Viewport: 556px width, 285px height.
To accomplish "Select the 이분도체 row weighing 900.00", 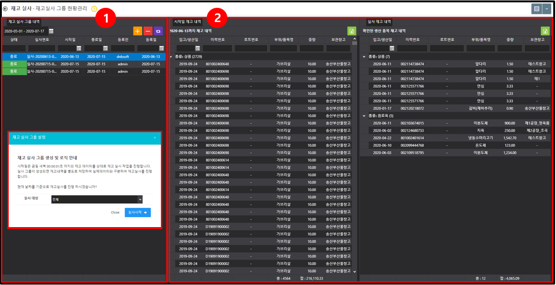I will 455,123.
